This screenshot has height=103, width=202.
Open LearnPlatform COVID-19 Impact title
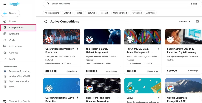coord(182,51)
